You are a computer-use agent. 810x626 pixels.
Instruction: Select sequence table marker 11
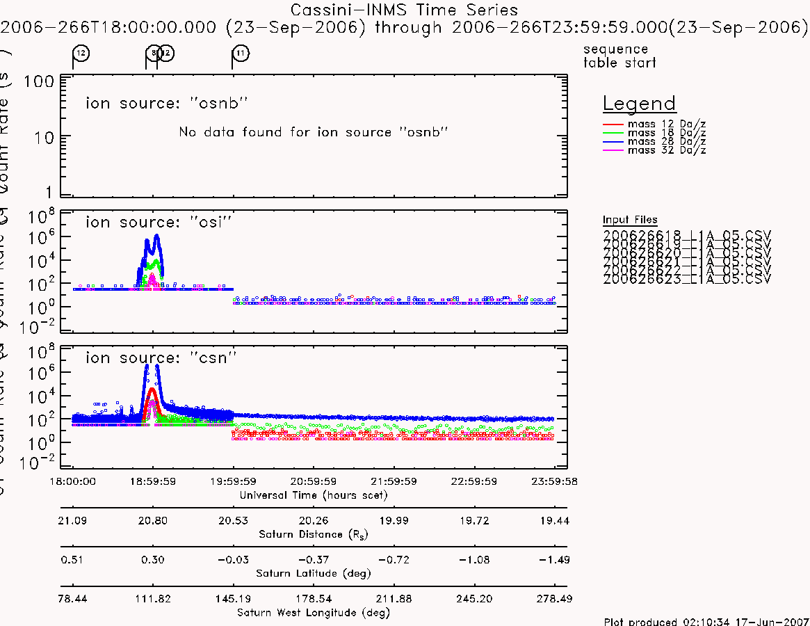coord(241,54)
